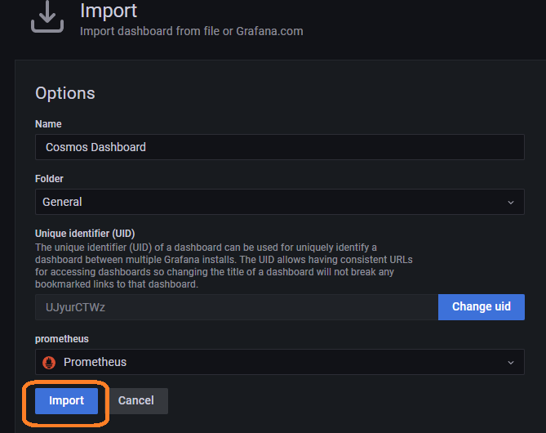Viewport: 546px width, 433px height.
Task: Click the Name field label
Action: 48,124
